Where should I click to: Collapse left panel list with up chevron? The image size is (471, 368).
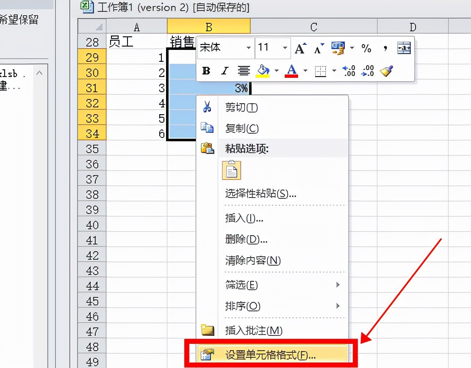pos(39,73)
